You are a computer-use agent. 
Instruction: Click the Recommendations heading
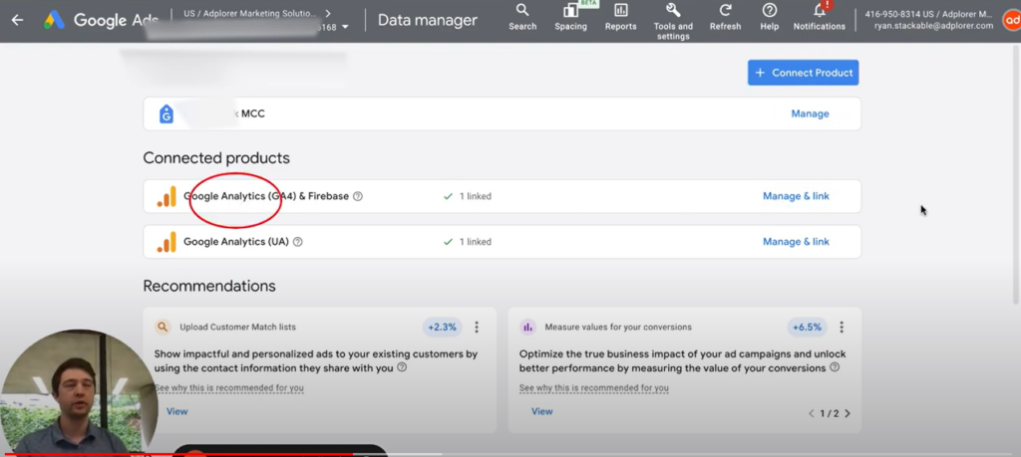(209, 286)
